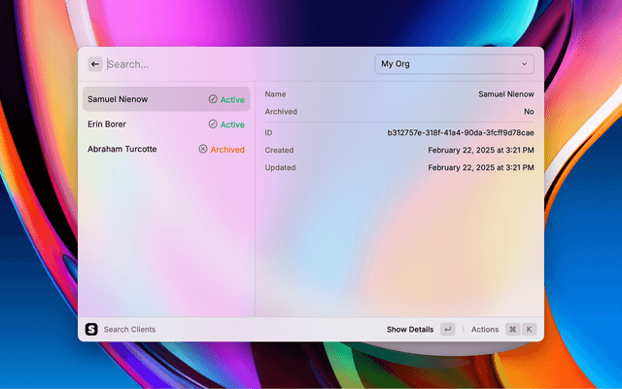Open the My Org dropdown
Image resolution: width=622 pixels, height=389 pixels.
coord(454,64)
